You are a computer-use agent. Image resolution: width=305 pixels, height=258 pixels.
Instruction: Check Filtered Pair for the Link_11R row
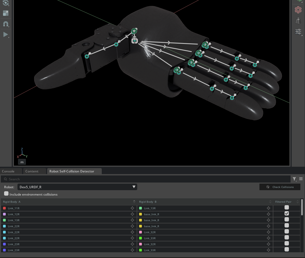point(286,207)
